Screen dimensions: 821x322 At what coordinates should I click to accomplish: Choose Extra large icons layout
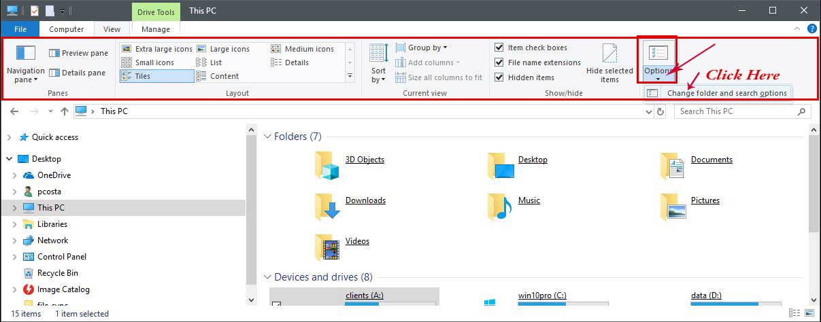(x=157, y=49)
